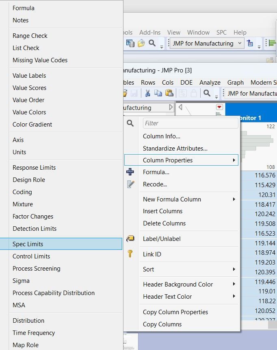Click the Filter search field in the context menu
277x350 pixels.
pos(190,123)
